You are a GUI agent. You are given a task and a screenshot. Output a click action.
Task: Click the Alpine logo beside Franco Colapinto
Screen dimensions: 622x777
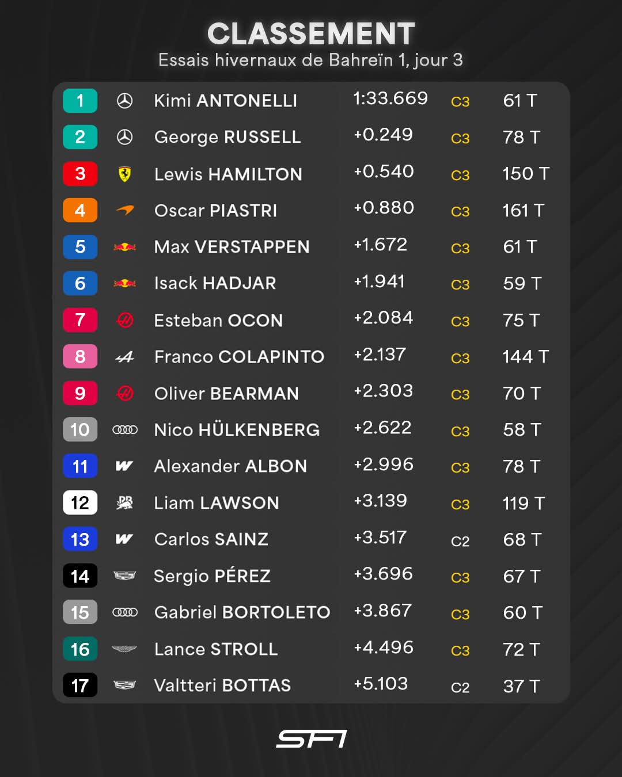[x=124, y=357]
